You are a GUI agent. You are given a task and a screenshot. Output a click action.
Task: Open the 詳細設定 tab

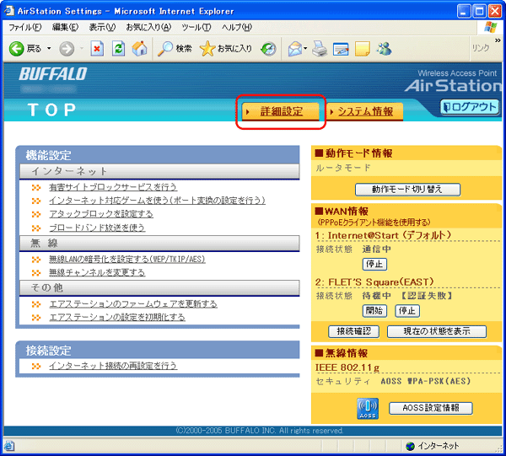coord(281,111)
